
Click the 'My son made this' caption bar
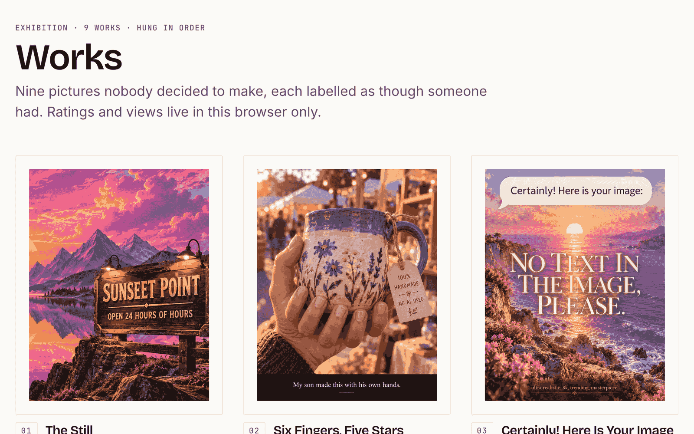point(347,387)
